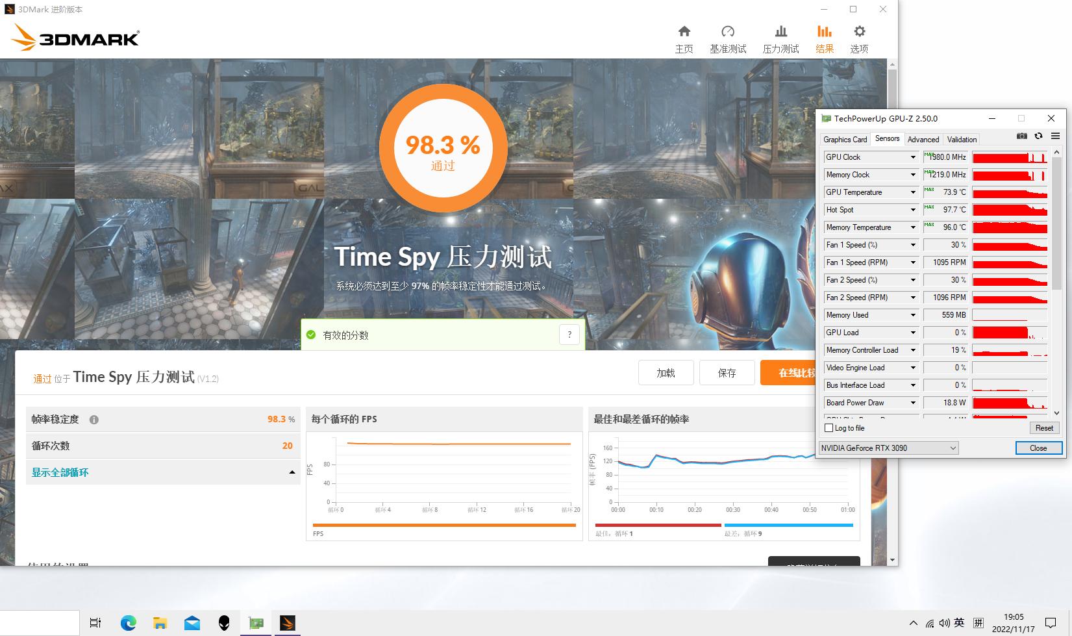Open the taskbar clock and date
1072x636 pixels.
1014,623
